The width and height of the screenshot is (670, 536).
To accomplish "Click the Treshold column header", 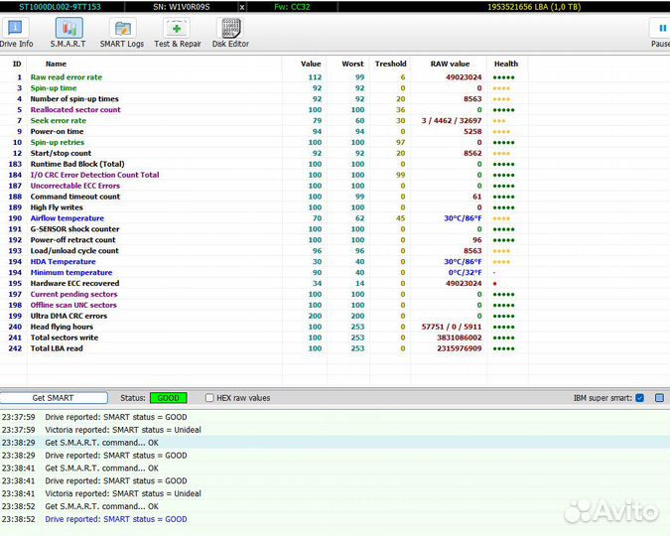I will (390, 64).
